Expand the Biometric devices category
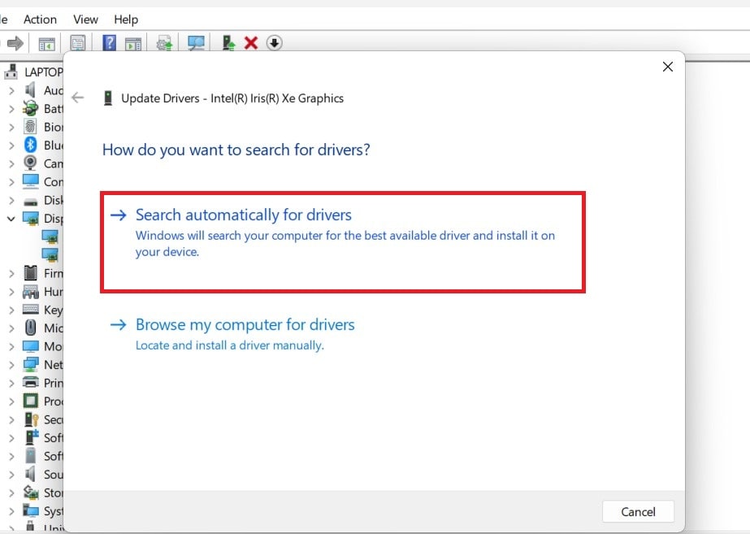 click(11, 127)
